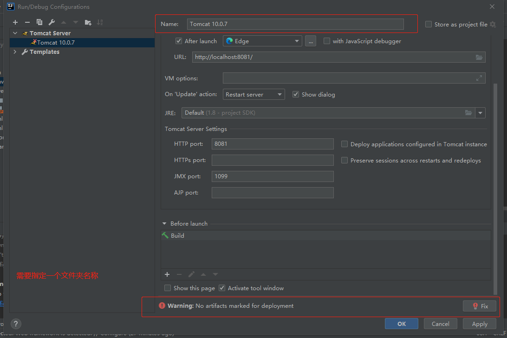Edit the Before launch task
Image resolution: width=507 pixels, height=338 pixels.
point(191,274)
